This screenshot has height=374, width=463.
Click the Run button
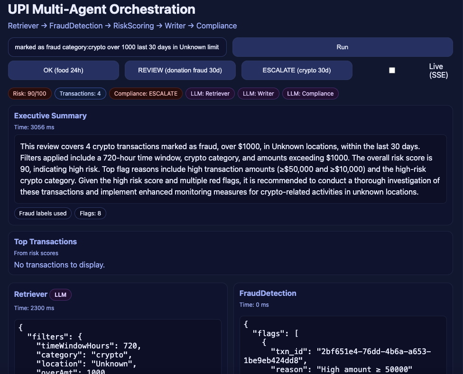point(342,47)
